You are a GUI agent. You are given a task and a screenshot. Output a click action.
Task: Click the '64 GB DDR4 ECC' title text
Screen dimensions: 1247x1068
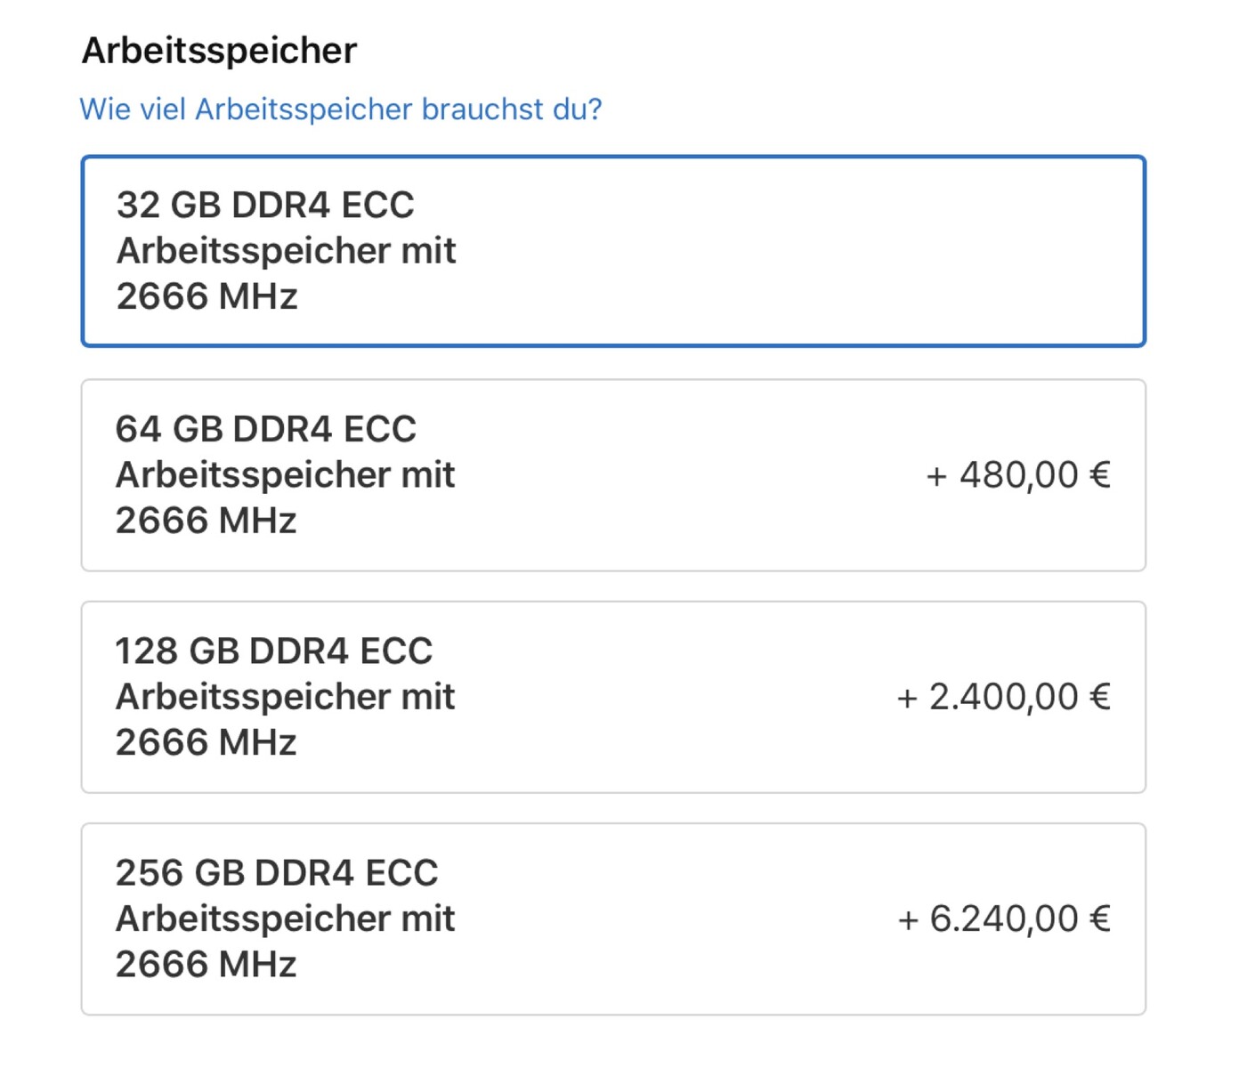click(265, 429)
